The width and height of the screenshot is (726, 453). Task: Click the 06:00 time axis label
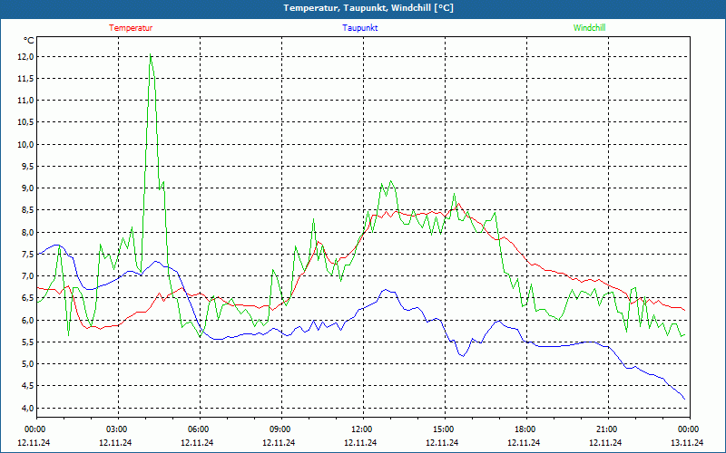[200, 429]
